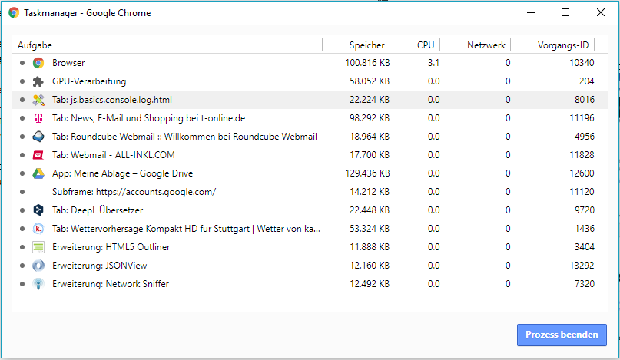620x360 pixels.
Task: Sort by the Netzwerk column header
Action: (476, 45)
